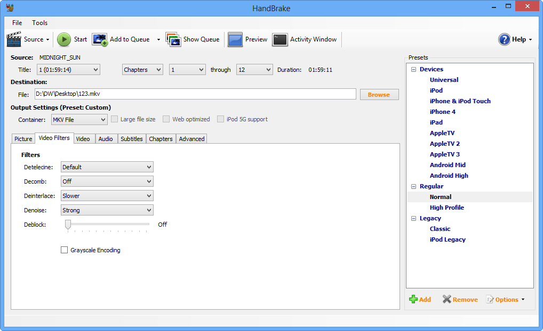
Task: Click in the destination File path field
Action: pos(195,94)
